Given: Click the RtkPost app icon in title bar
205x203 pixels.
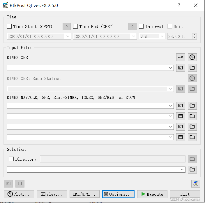Looking at the screenshot, I should click(x=5, y=5).
